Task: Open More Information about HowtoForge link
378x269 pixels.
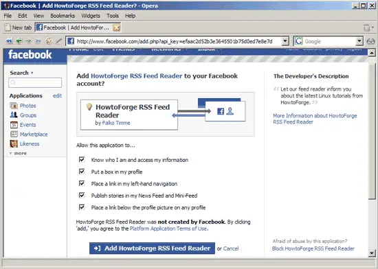Action: [x=315, y=119]
